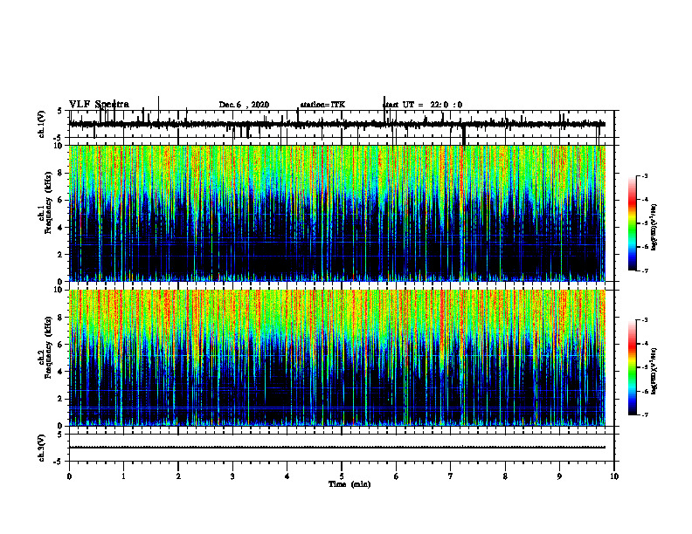Click the ch.1 voltage waveform trace
The width and height of the screenshot is (692, 534).
(x=337, y=124)
